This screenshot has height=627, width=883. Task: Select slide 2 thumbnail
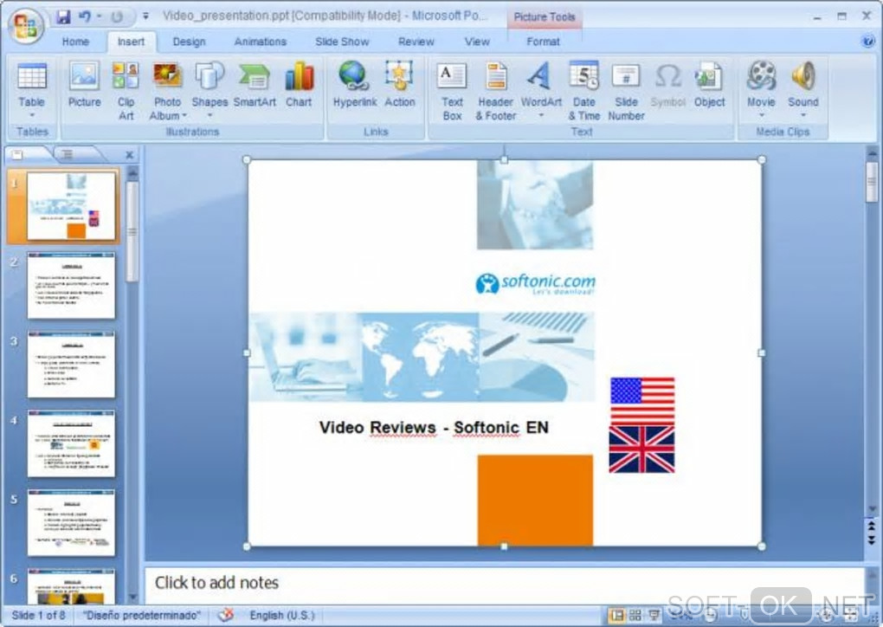click(x=71, y=286)
